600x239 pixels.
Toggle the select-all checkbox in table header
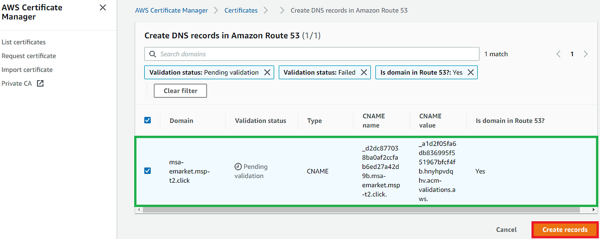pyautogui.click(x=148, y=120)
